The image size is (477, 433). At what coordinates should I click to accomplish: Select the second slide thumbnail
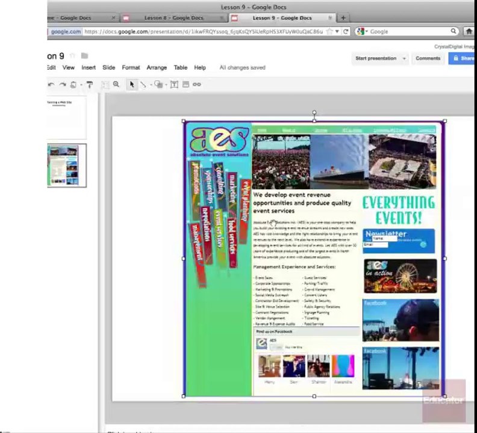coord(67,165)
